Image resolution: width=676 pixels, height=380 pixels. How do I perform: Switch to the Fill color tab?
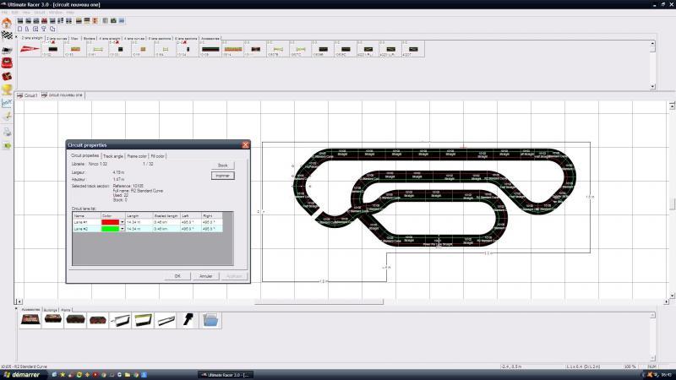(x=160, y=156)
